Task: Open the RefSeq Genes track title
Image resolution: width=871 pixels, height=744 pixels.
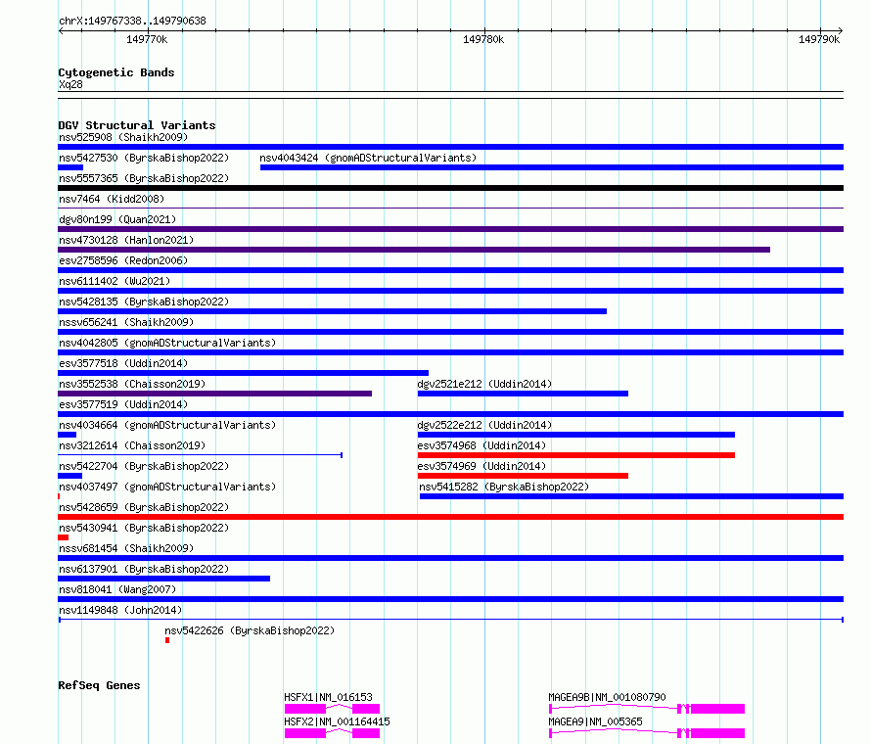Action: [x=99, y=685]
